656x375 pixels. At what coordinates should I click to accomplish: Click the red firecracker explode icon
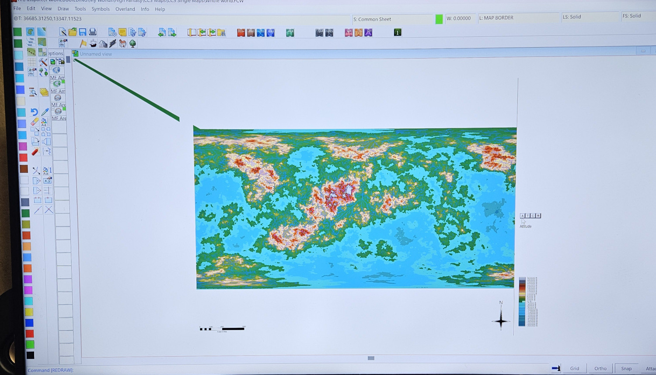point(35,151)
